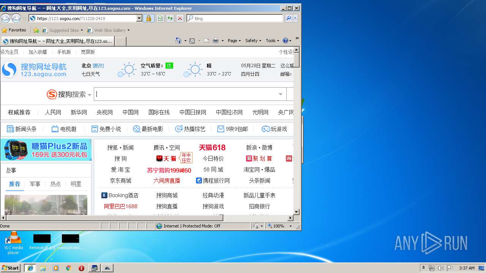Click the Read mail icon
The width and height of the screenshot is (486, 273).
coord(206,41)
